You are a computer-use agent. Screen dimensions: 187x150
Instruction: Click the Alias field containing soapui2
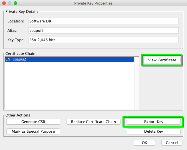pyautogui.click(x=103, y=30)
